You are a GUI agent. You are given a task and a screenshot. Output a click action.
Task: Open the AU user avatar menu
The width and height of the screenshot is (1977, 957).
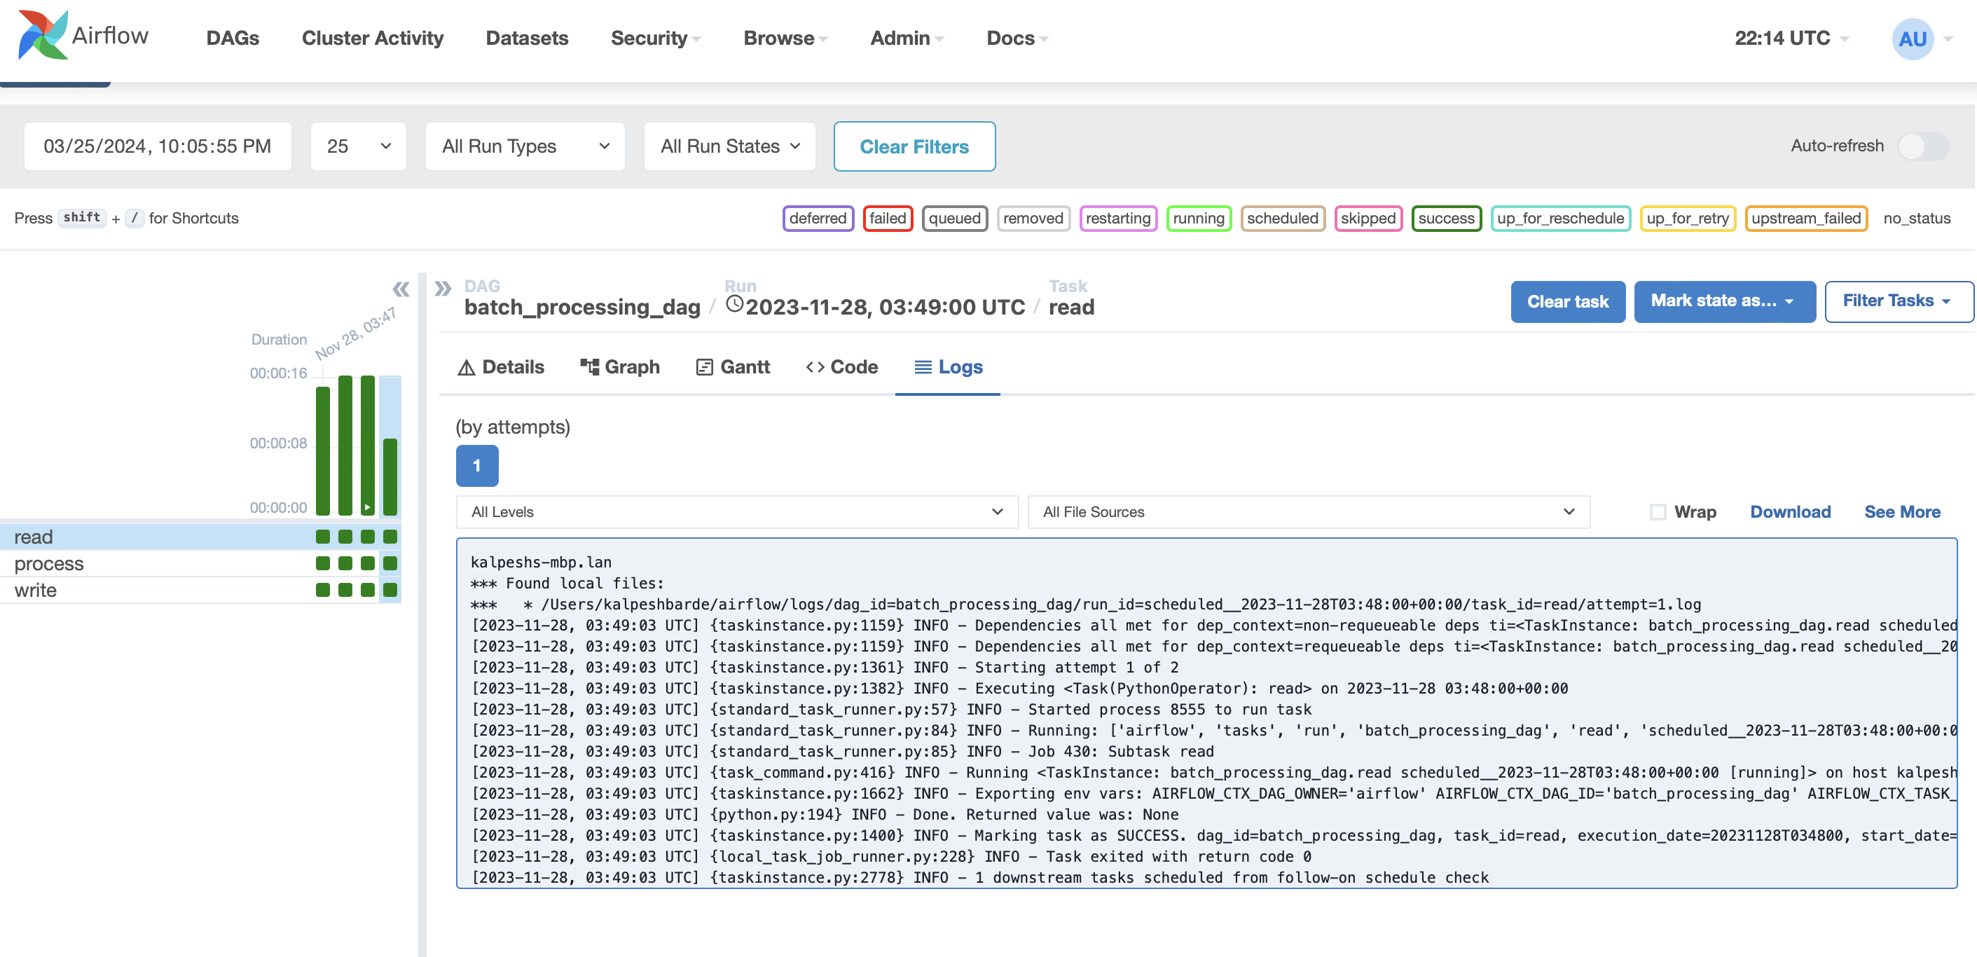(x=1912, y=39)
